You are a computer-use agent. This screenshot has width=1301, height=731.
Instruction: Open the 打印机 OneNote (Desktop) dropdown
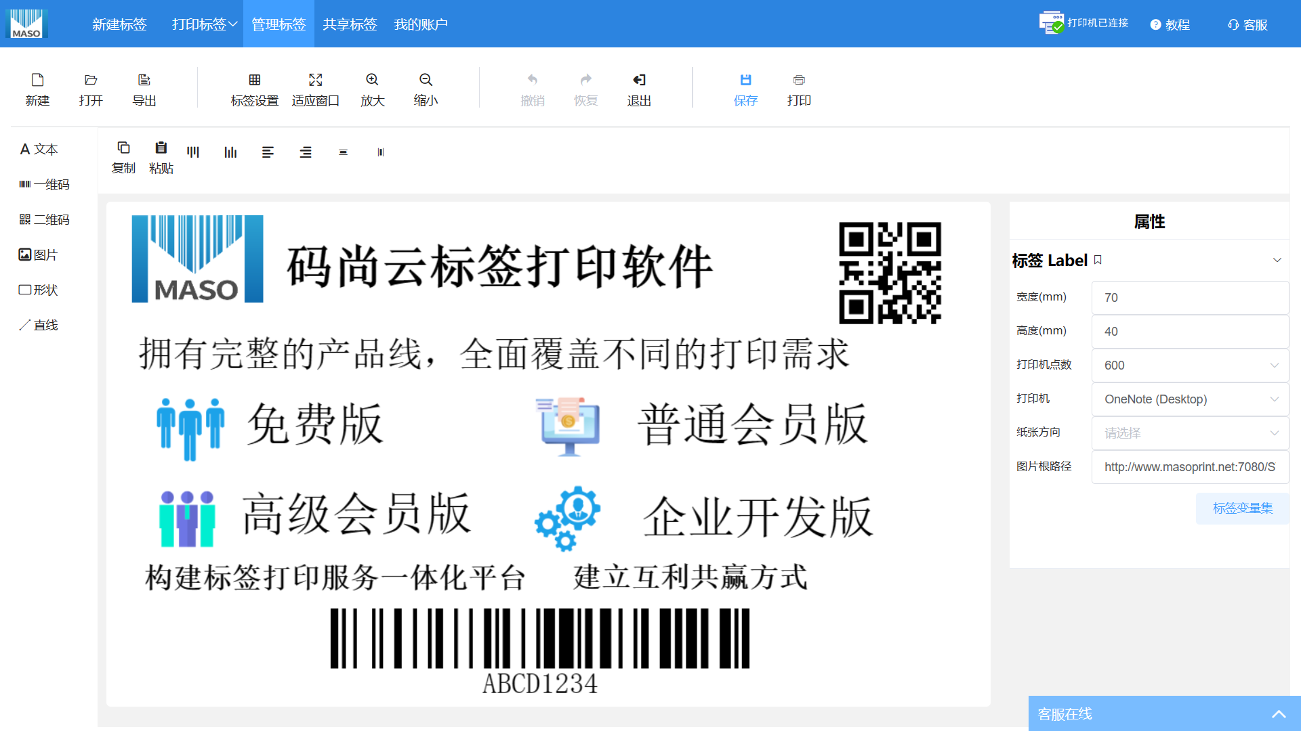point(1190,399)
